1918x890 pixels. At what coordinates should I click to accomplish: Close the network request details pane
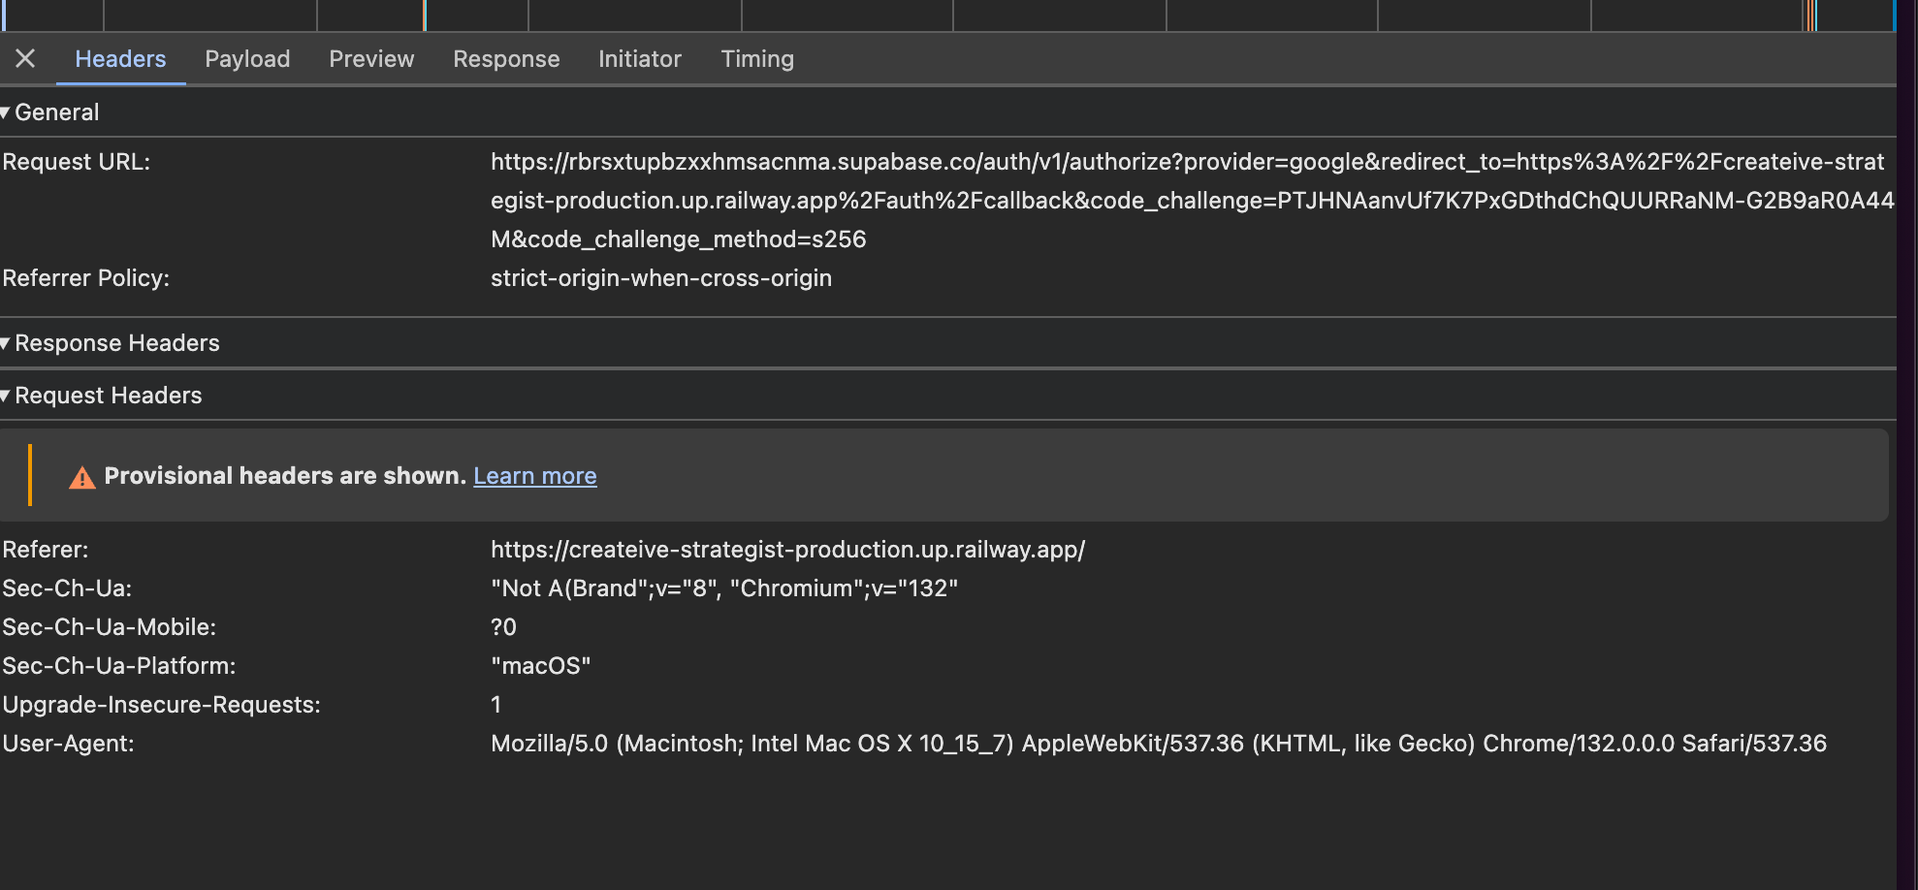coord(25,59)
